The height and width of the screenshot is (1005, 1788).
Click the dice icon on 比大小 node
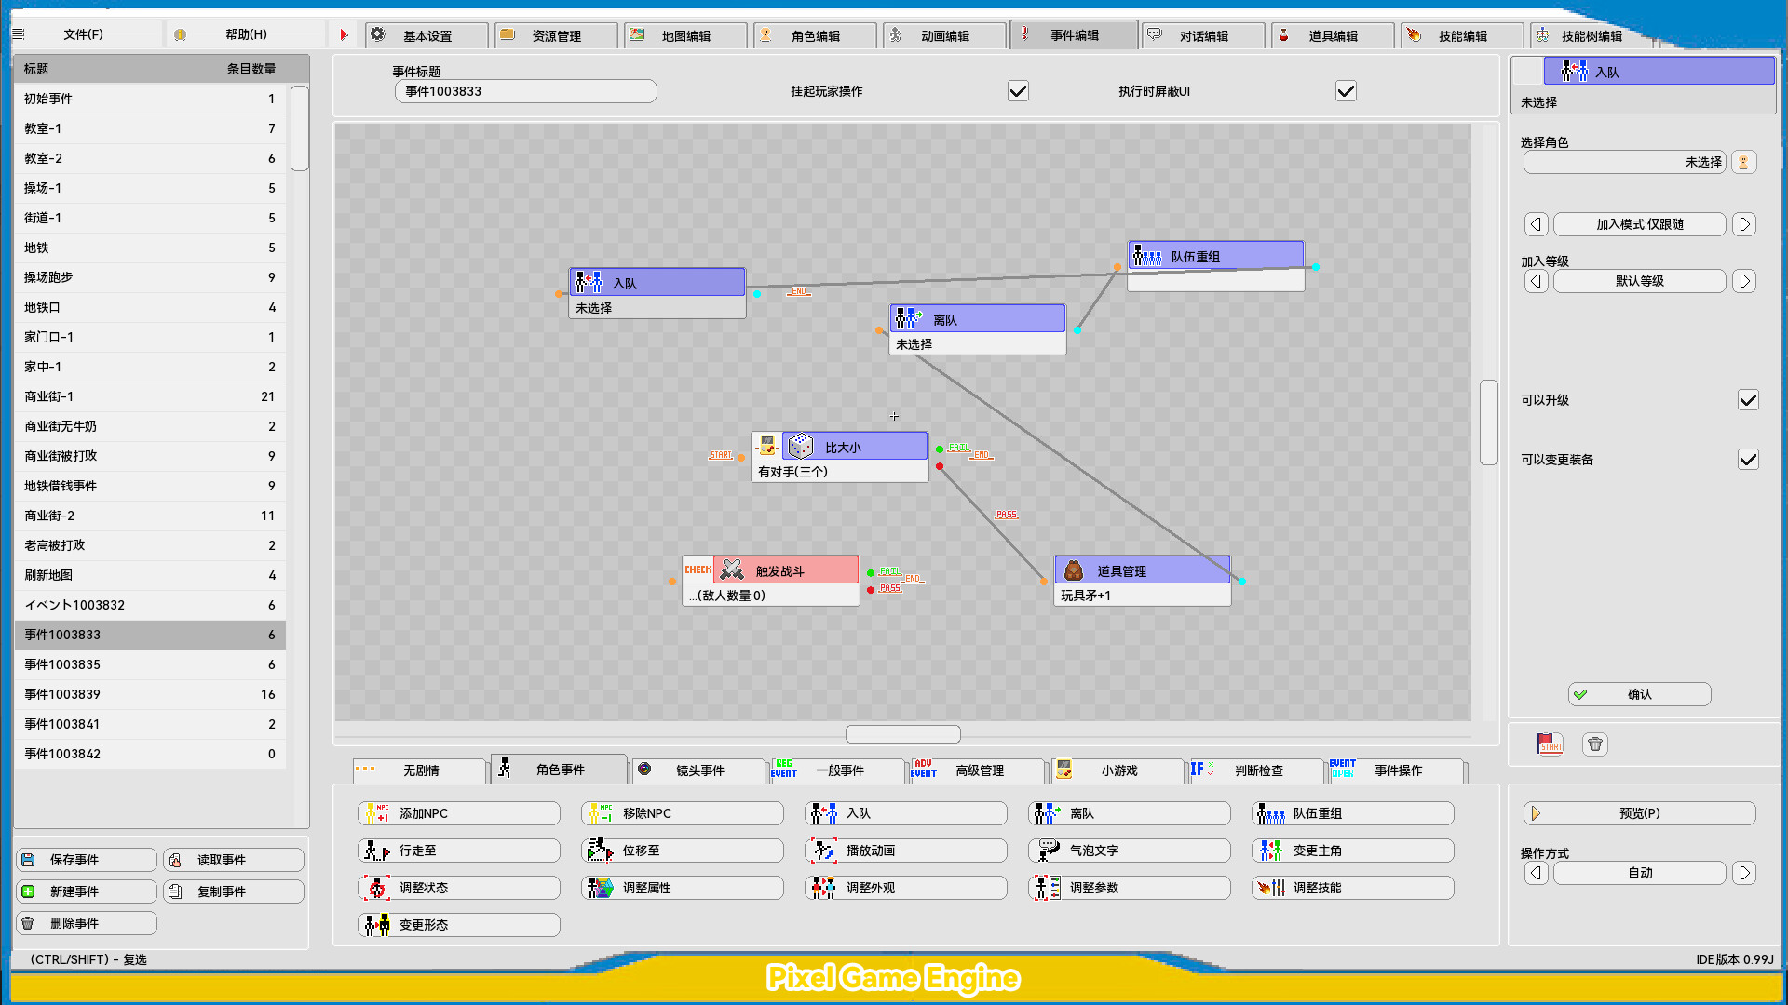click(800, 447)
